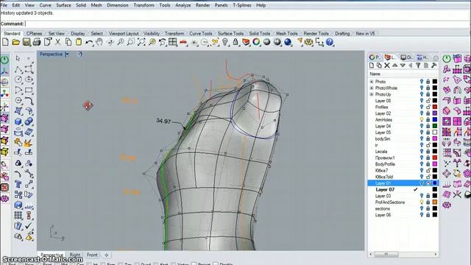This screenshot has width=471, height=265.
Task: Click the four-viewport layout icon
Action: pos(172,42)
